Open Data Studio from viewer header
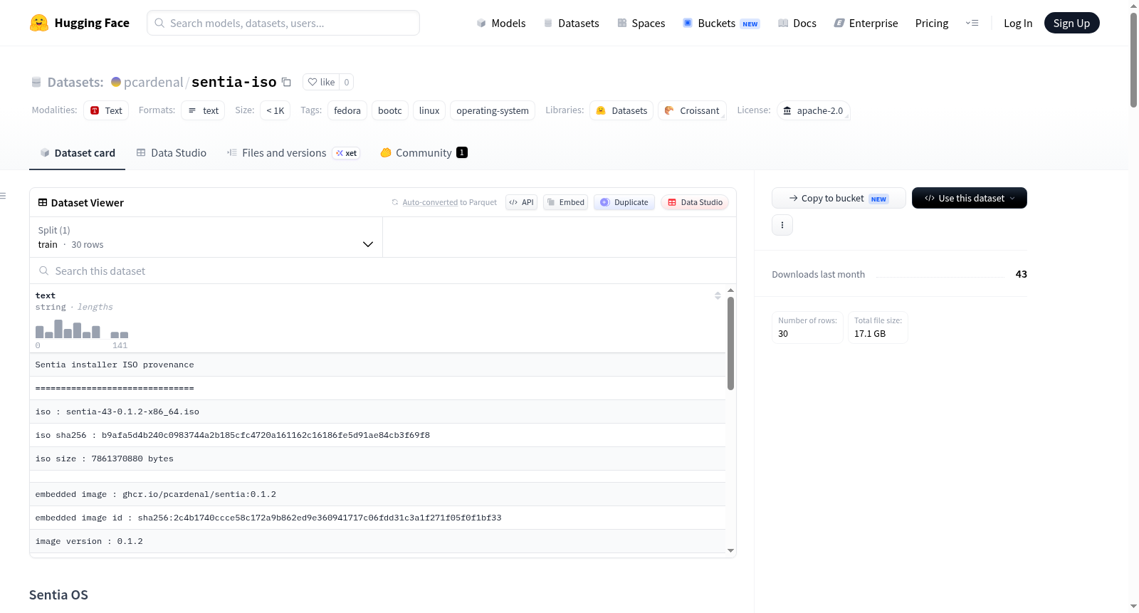 coord(695,202)
